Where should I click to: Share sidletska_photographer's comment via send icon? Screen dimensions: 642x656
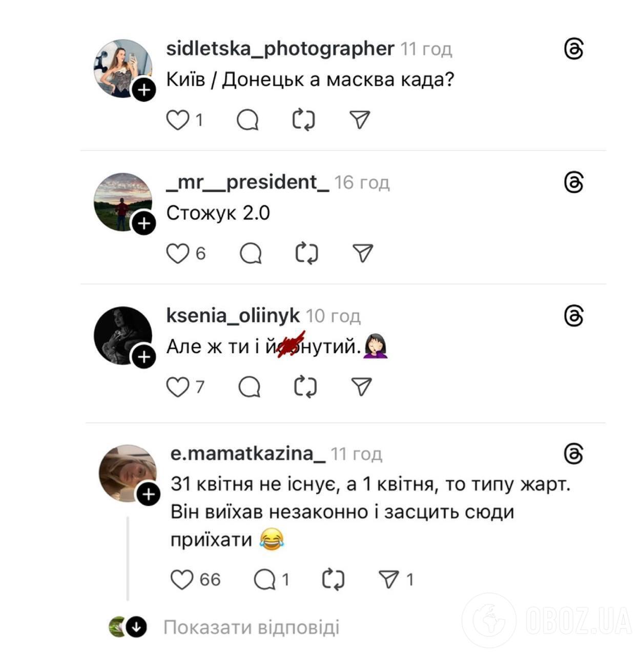click(x=360, y=120)
